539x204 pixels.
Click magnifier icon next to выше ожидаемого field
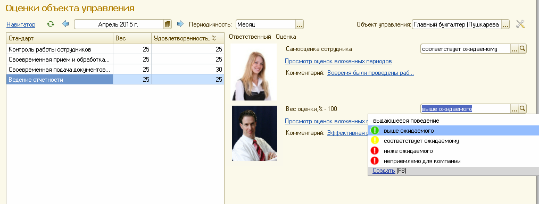coord(523,109)
